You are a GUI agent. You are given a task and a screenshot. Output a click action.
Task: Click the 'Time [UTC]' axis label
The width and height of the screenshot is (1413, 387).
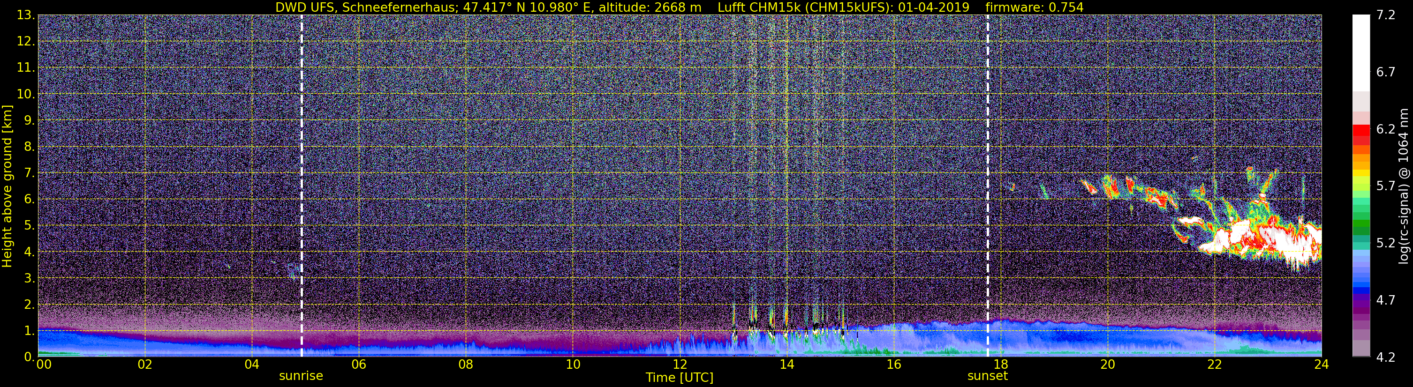[x=680, y=378]
